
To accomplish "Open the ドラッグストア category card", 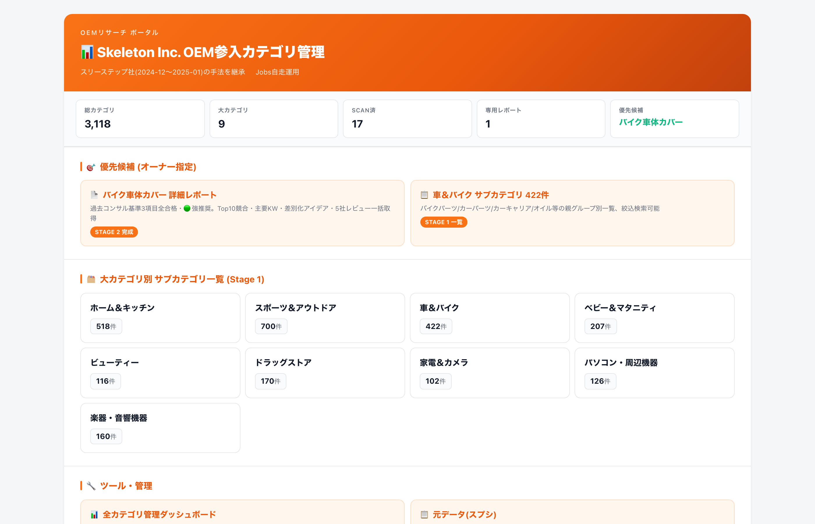I will click(325, 373).
